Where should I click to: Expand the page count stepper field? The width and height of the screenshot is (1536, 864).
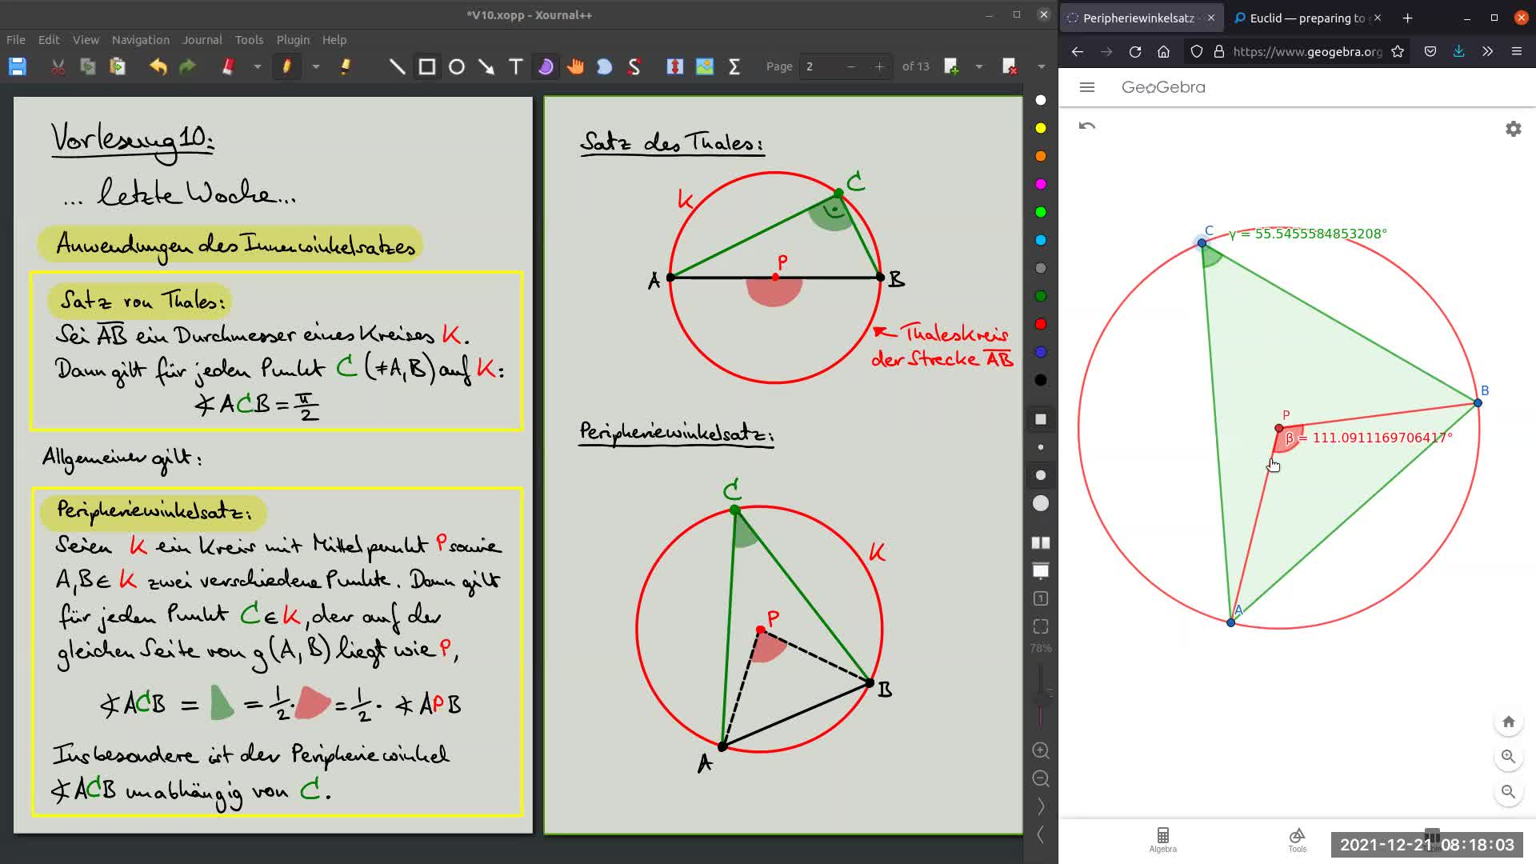[x=878, y=66]
